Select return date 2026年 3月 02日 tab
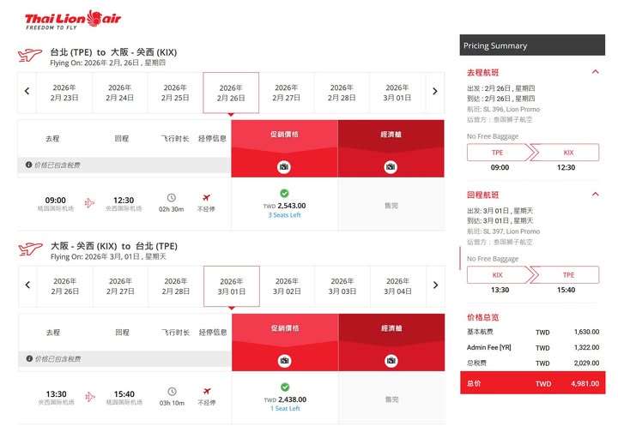The width and height of the screenshot is (618, 432). [286, 286]
